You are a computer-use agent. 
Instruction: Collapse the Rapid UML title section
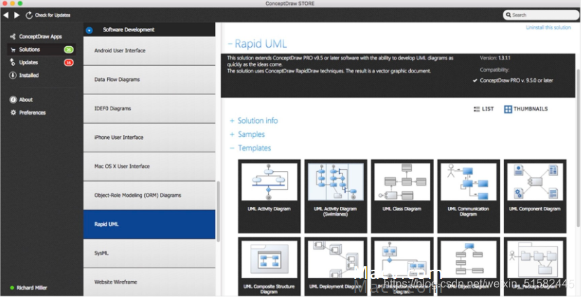pyautogui.click(x=230, y=44)
